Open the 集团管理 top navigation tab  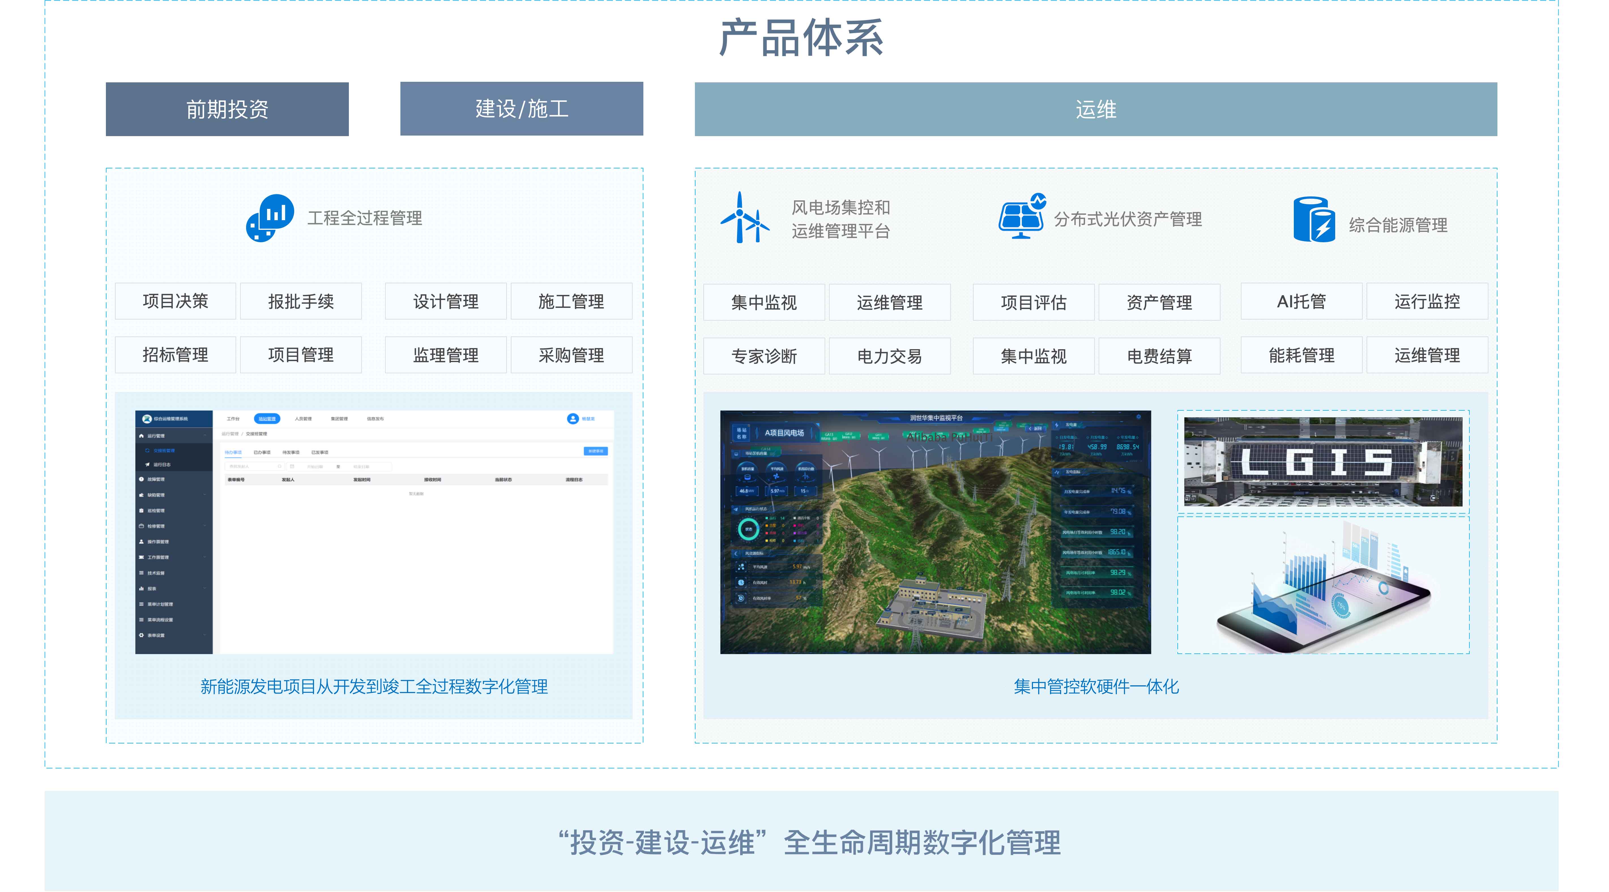click(339, 419)
